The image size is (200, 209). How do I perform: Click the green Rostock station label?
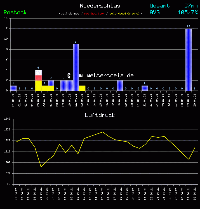[15, 13]
